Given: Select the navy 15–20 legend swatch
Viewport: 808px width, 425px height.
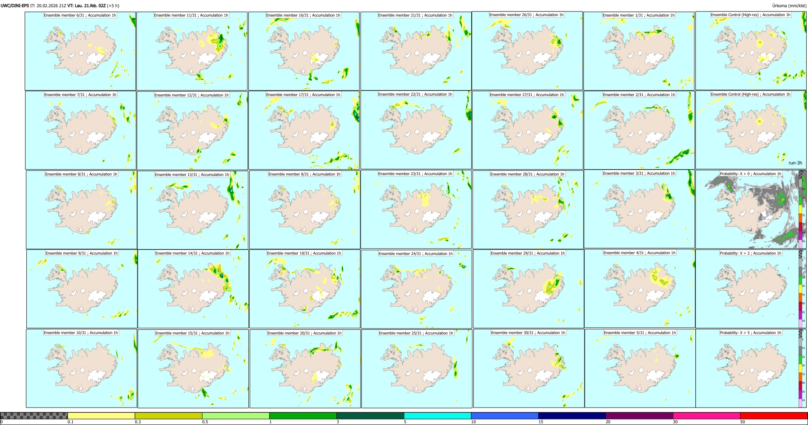Looking at the screenshot, I should tap(572, 416).
